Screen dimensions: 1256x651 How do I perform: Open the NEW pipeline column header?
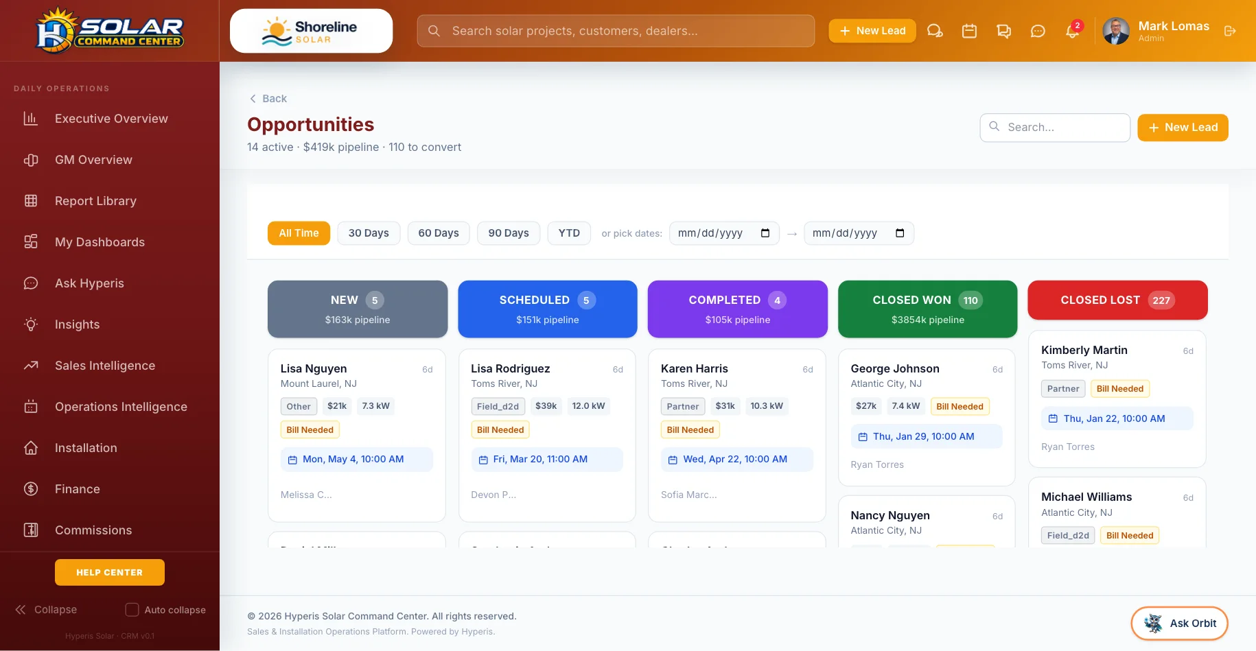[358, 309]
